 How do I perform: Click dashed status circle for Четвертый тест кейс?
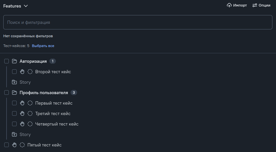pyautogui.click(x=30, y=124)
